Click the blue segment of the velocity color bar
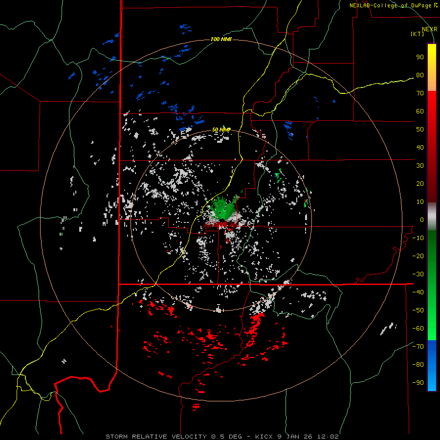440x440 pixels. (x=432, y=366)
